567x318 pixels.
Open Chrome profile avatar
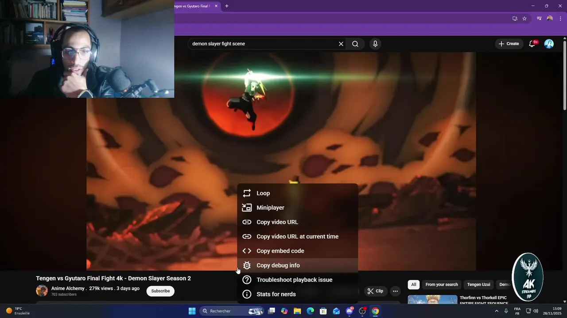pyautogui.click(x=550, y=19)
